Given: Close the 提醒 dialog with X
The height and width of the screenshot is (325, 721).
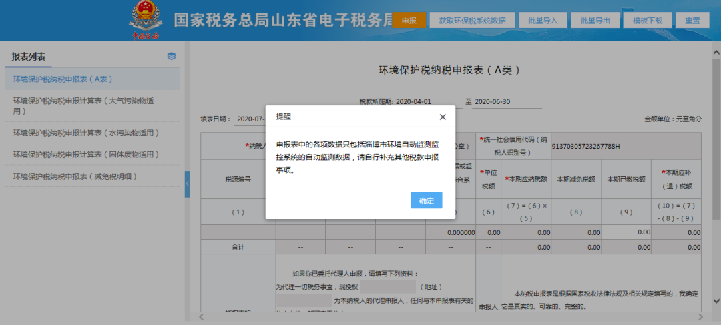Looking at the screenshot, I should (x=443, y=117).
